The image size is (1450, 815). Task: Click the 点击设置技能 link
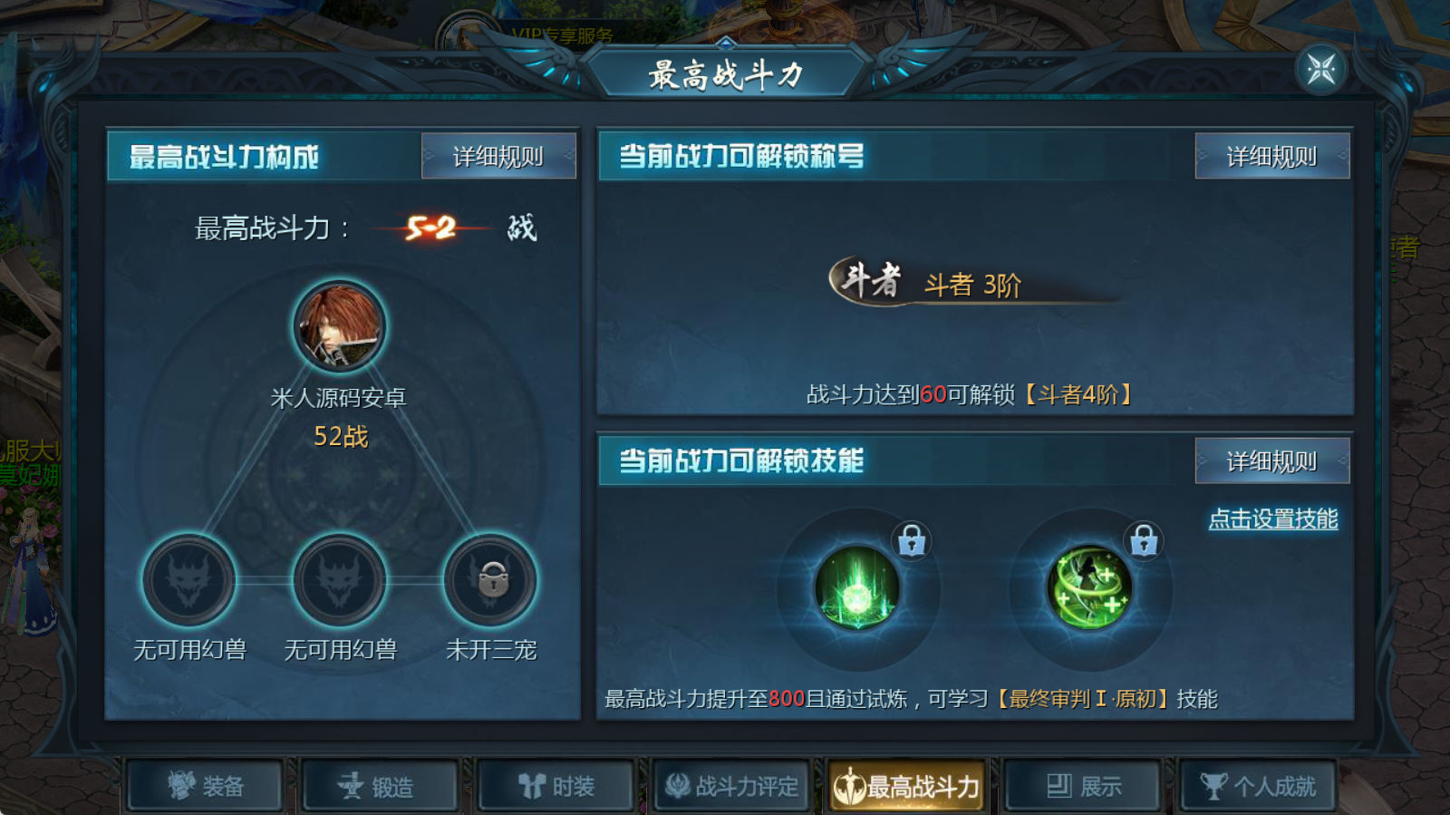tap(1273, 519)
